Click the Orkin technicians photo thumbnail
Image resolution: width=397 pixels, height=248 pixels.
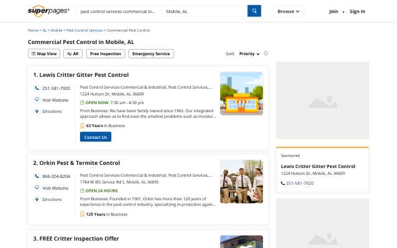click(241, 182)
